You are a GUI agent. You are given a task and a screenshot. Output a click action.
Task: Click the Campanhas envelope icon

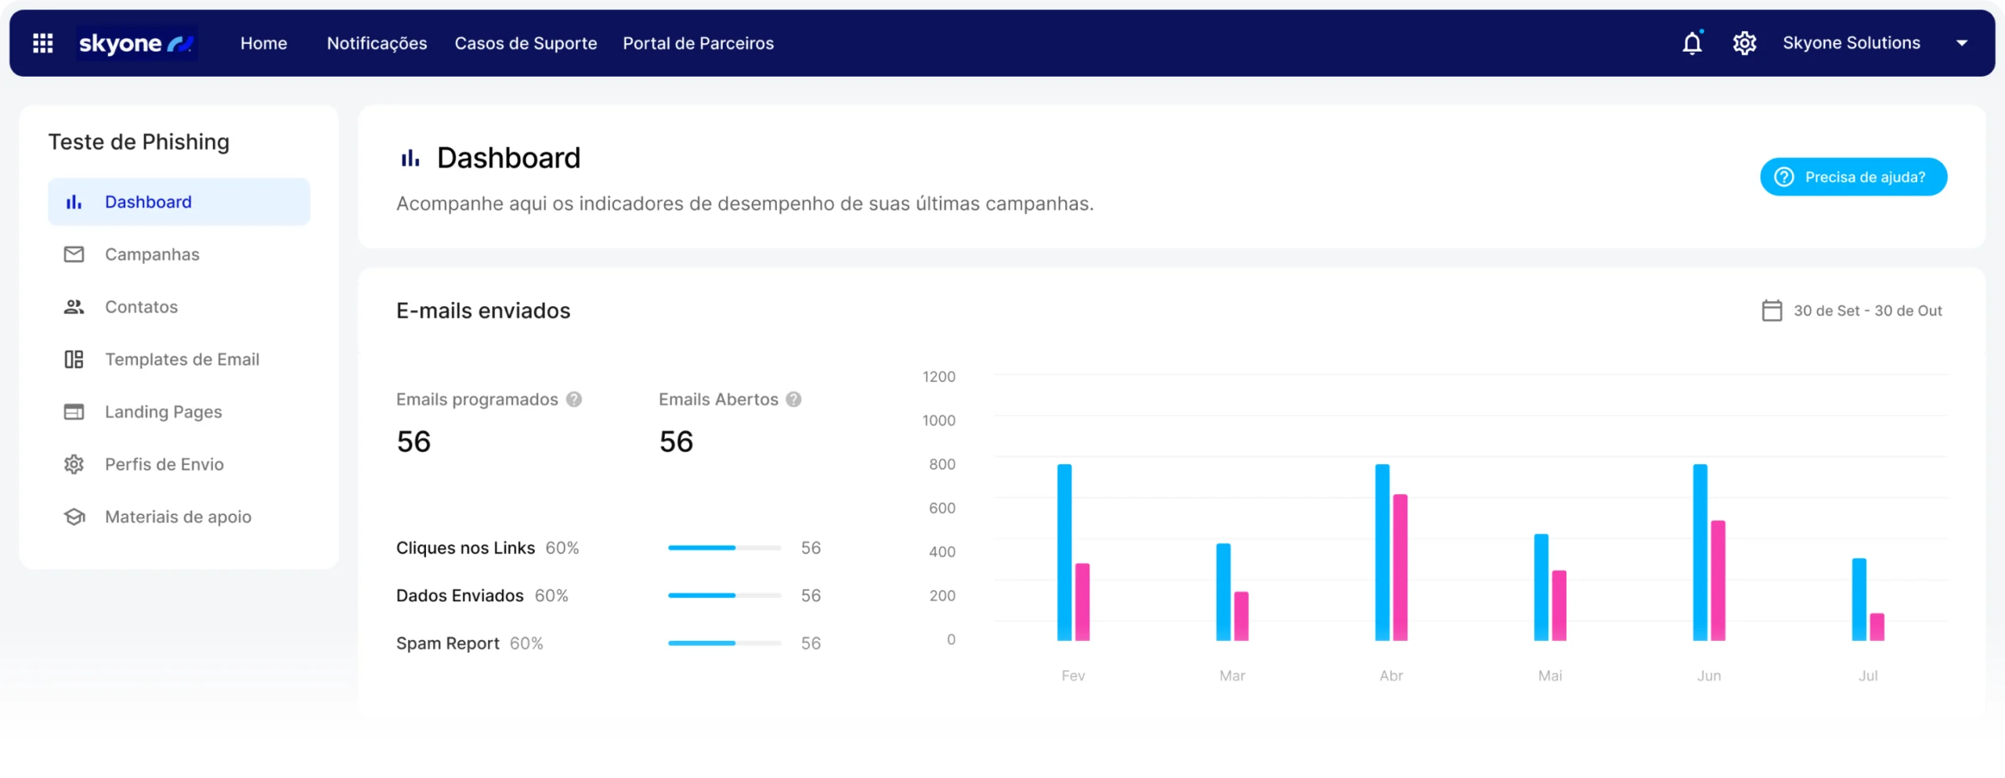coord(74,254)
